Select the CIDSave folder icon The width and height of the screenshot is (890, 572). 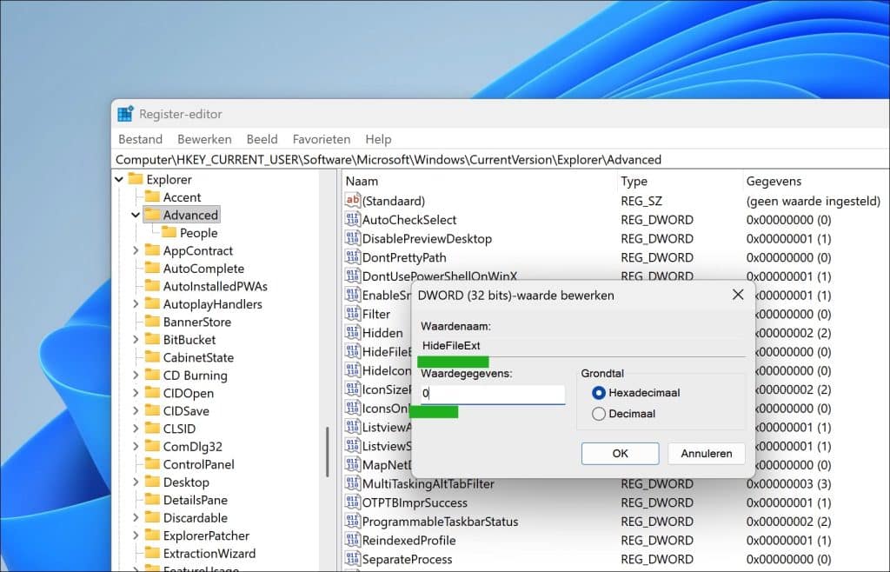tap(152, 410)
